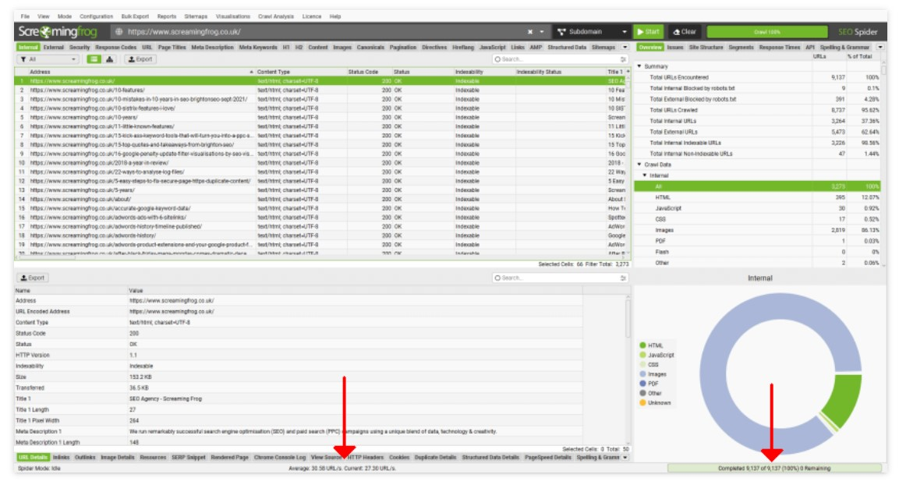Open the Bulk Export menu
This screenshot has height=485, width=899.
(135, 16)
